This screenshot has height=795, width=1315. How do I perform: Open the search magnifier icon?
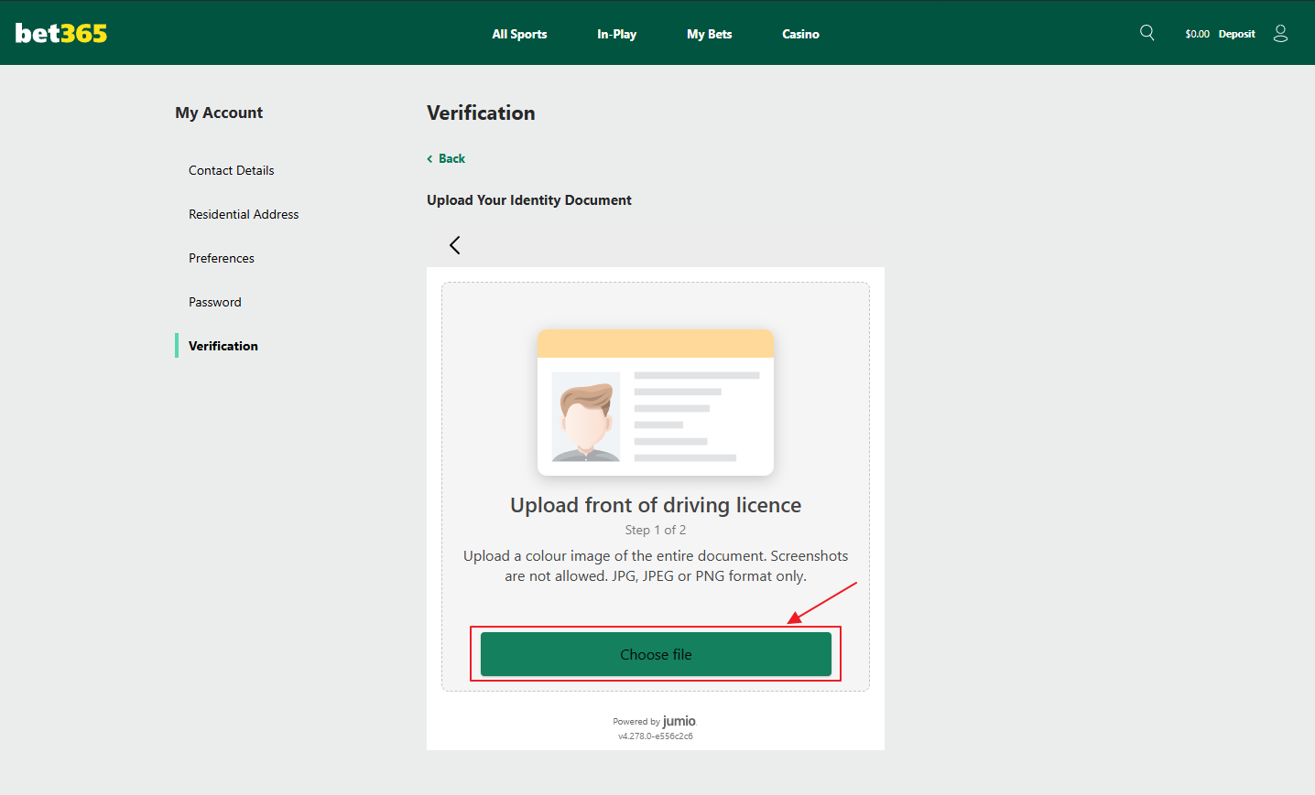coord(1147,33)
